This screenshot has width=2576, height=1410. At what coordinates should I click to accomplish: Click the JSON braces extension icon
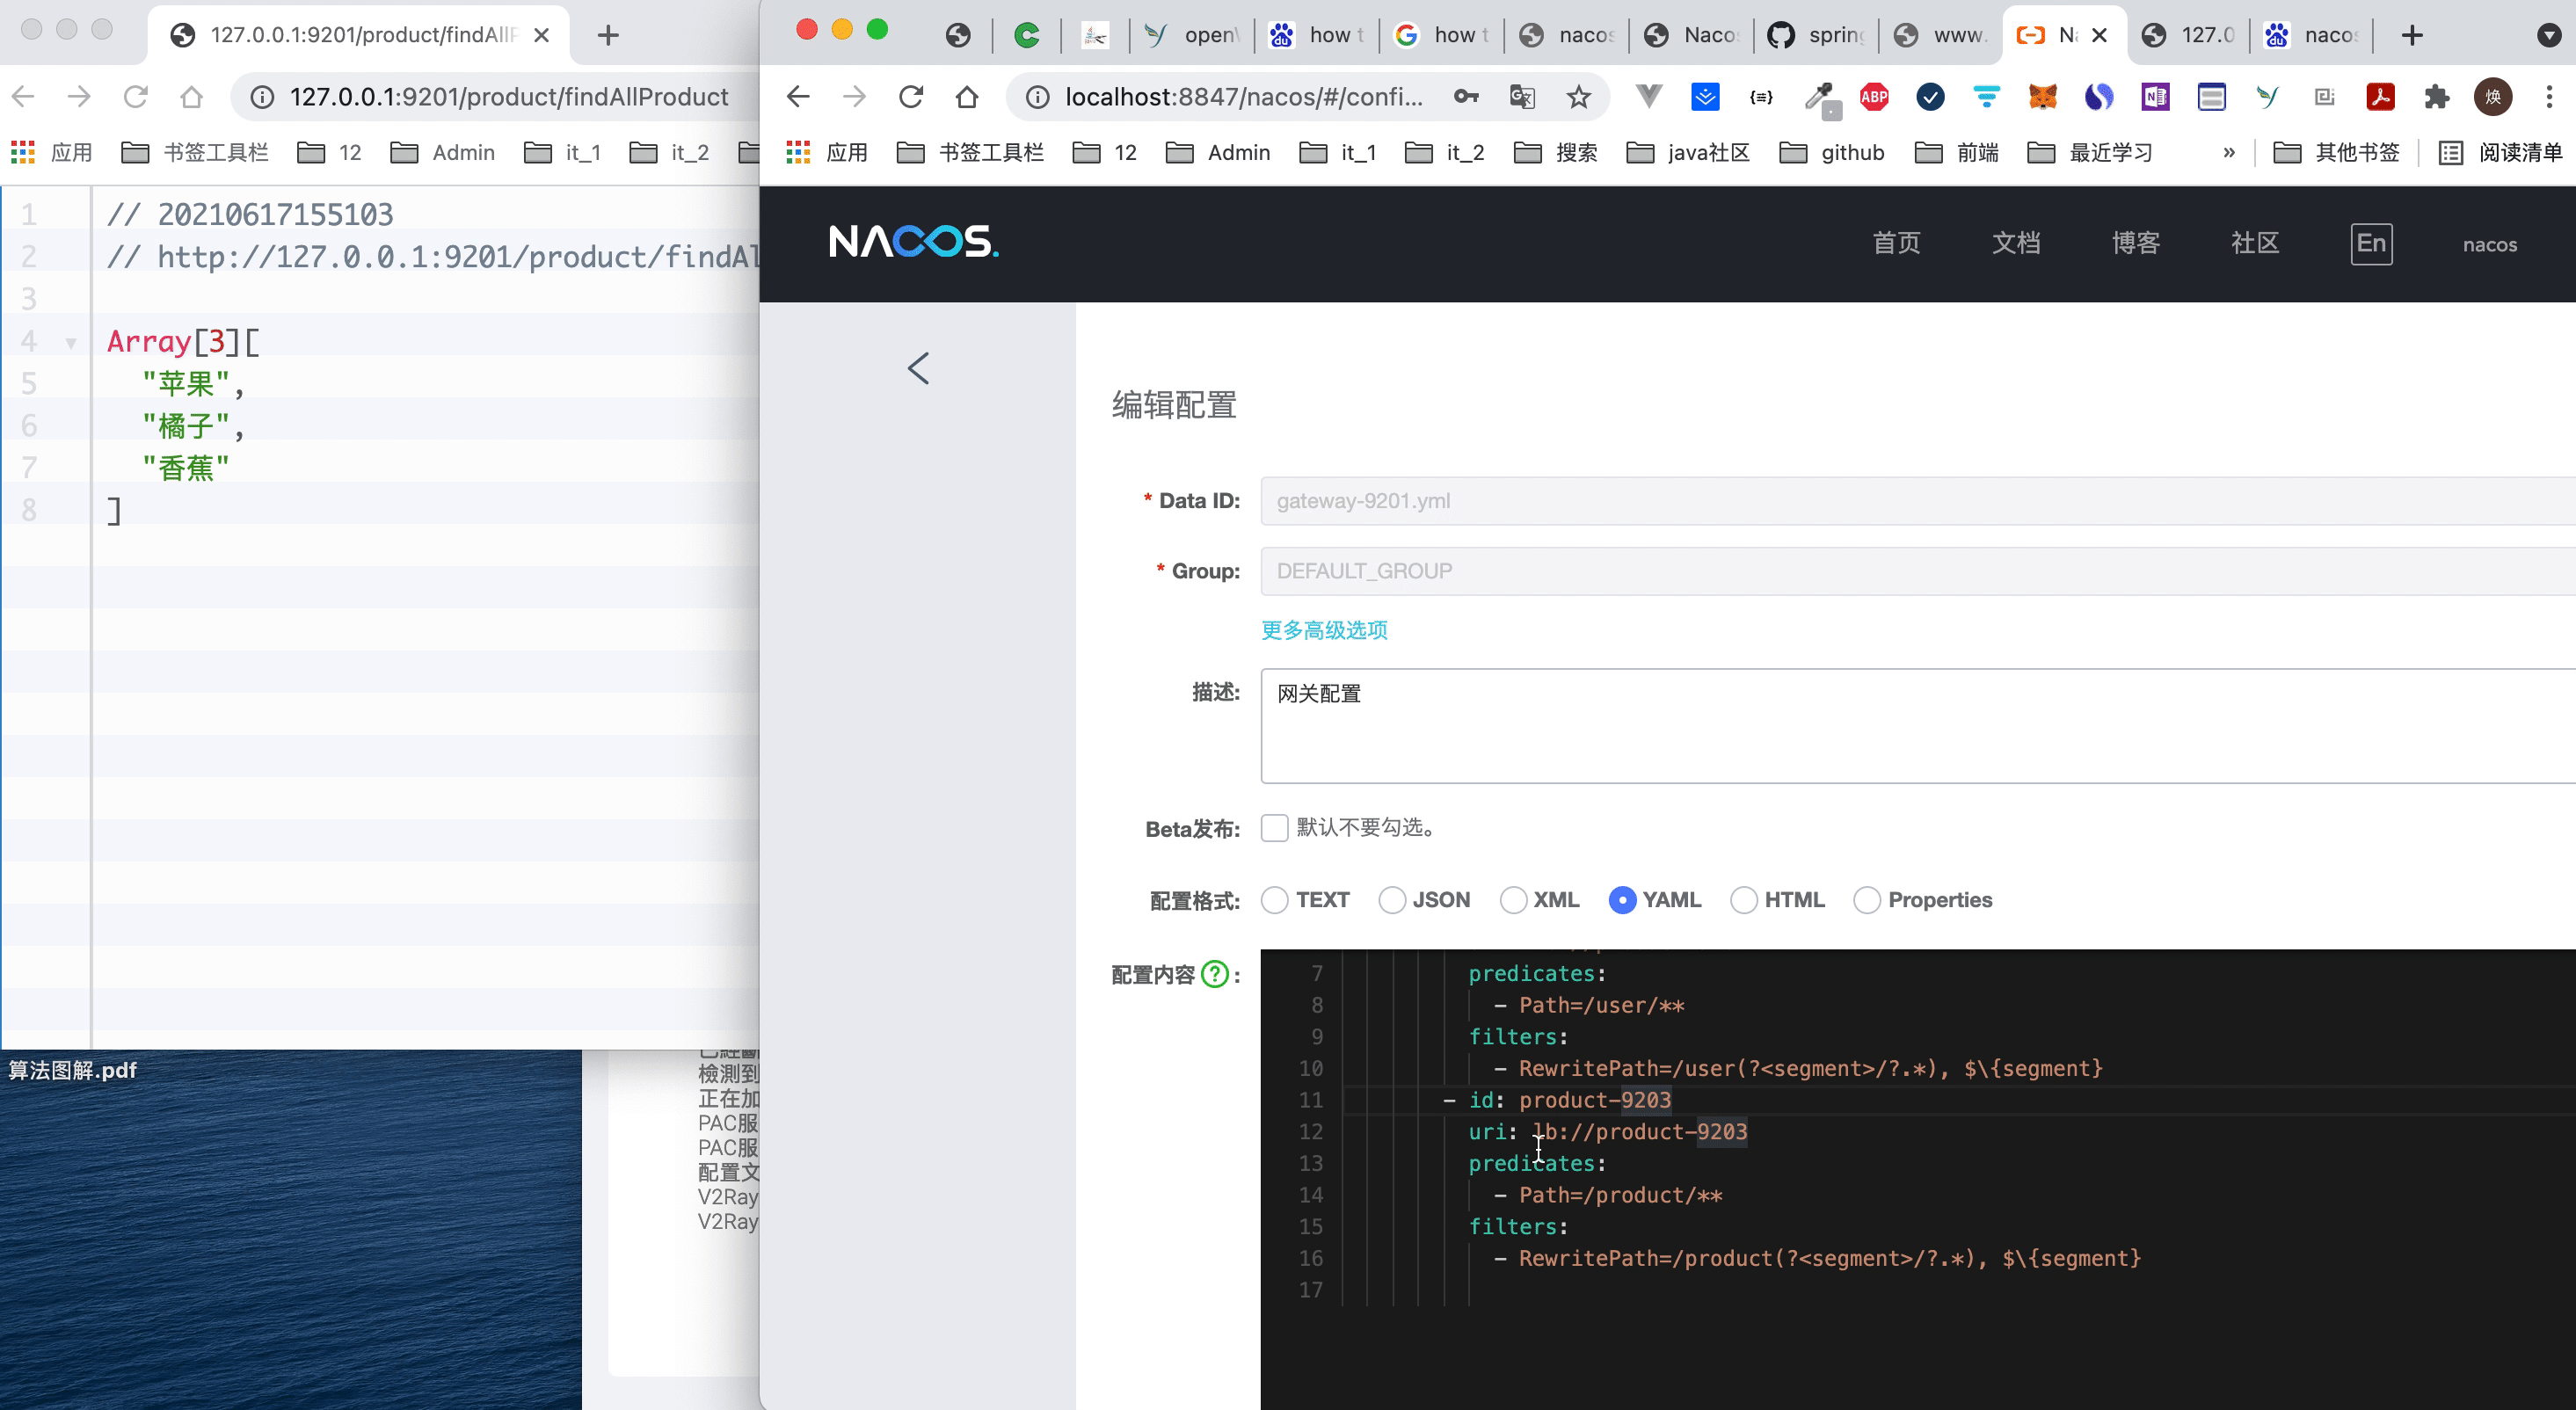[1761, 97]
